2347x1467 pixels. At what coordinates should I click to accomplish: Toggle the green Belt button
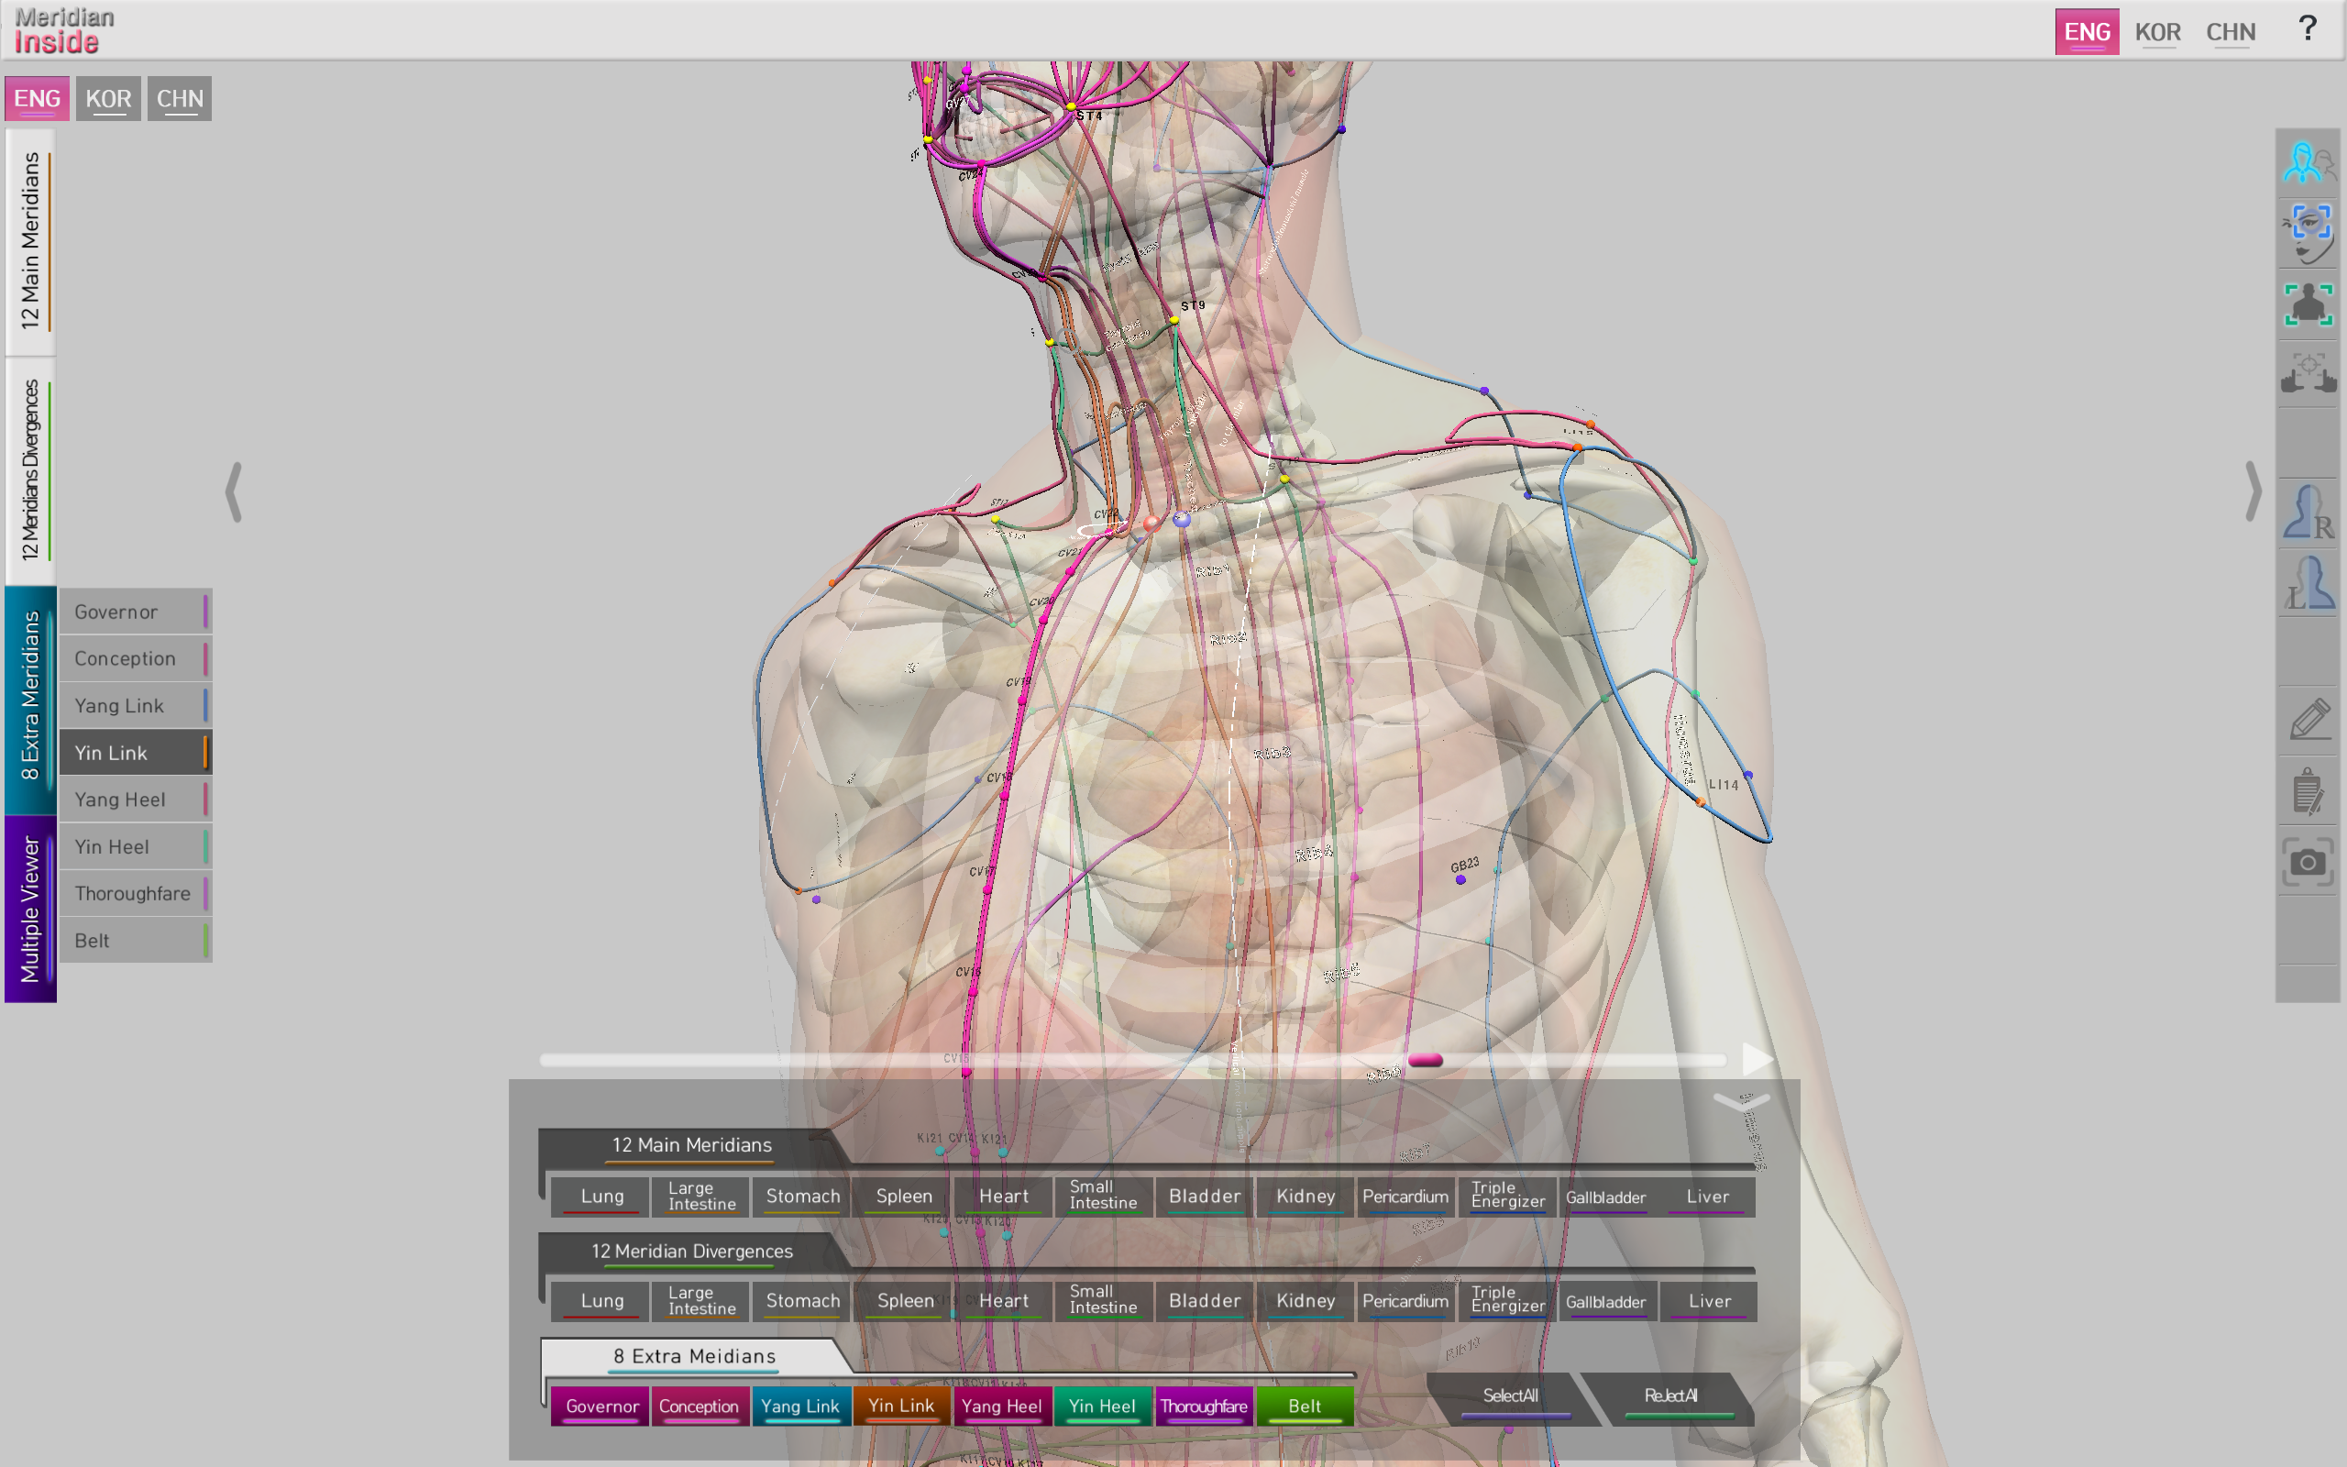[1305, 1406]
